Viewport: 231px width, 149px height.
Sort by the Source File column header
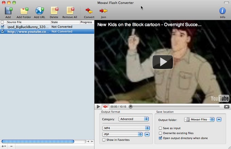[28, 22]
